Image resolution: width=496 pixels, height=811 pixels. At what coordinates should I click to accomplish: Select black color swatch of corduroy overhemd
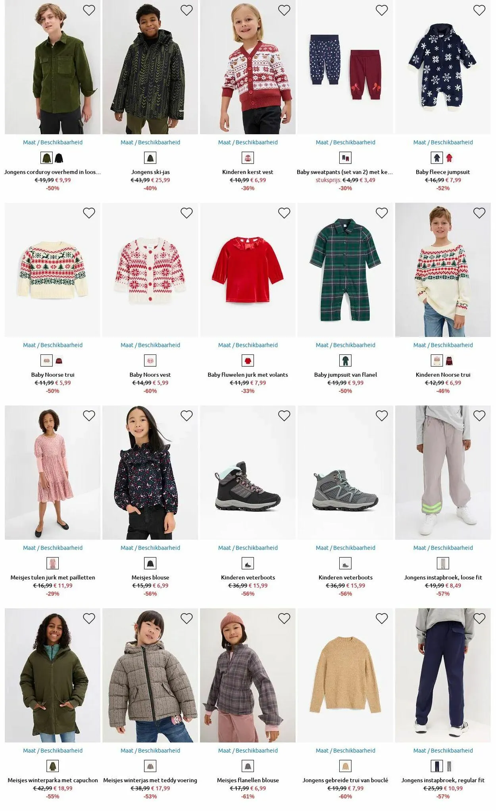59,158
